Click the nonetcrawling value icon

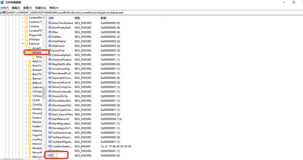click(50, 69)
